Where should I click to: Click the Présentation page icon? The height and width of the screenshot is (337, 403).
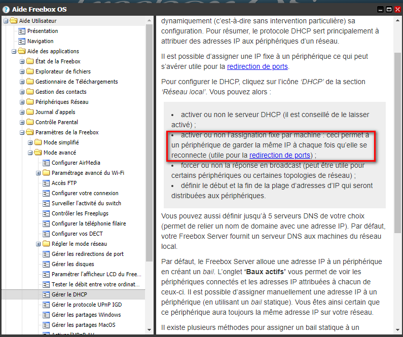tap(22, 31)
